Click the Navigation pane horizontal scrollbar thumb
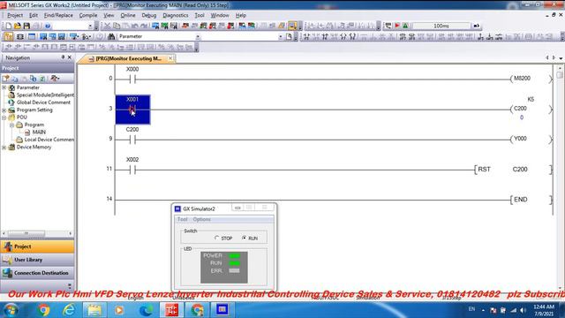The image size is (565, 318). pyautogui.click(x=26, y=233)
